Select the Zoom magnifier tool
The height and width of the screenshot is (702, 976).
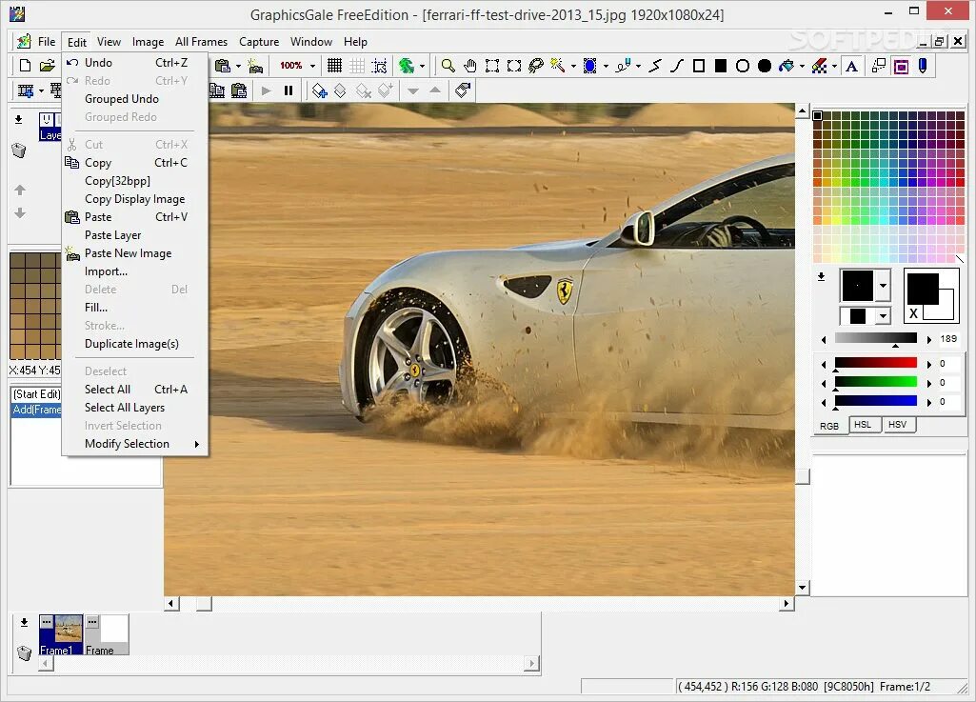click(448, 66)
